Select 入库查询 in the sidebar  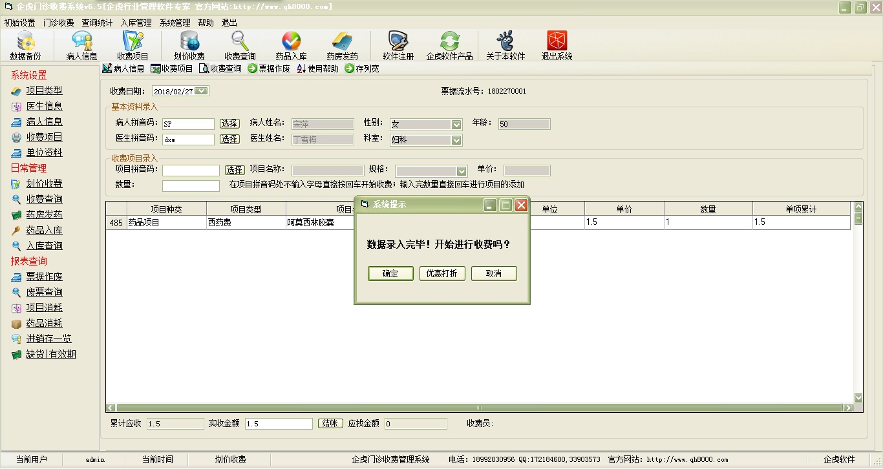click(x=44, y=246)
